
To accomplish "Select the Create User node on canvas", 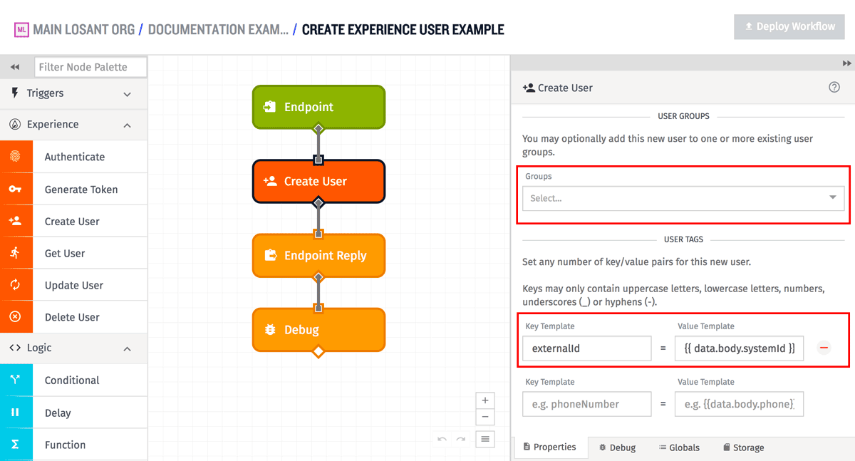I will [x=318, y=181].
